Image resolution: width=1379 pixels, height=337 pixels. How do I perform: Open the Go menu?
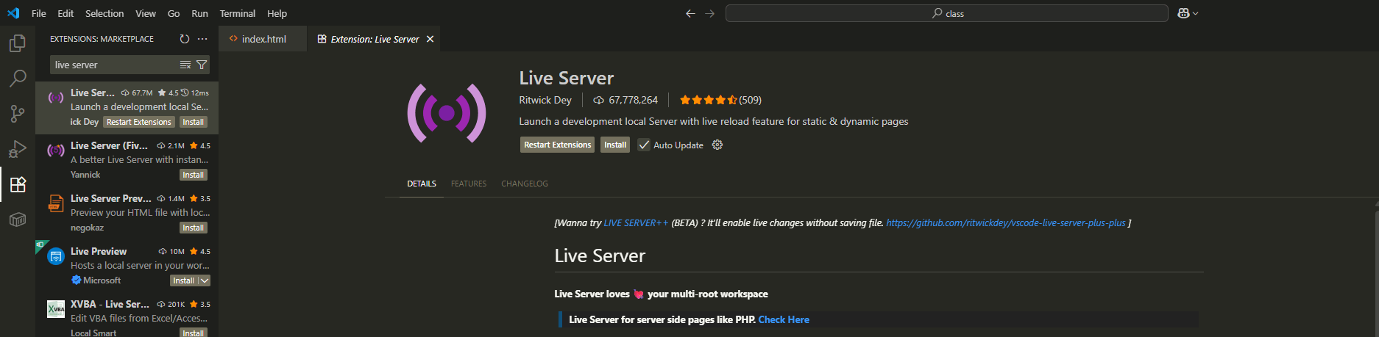pyautogui.click(x=174, y=13)
